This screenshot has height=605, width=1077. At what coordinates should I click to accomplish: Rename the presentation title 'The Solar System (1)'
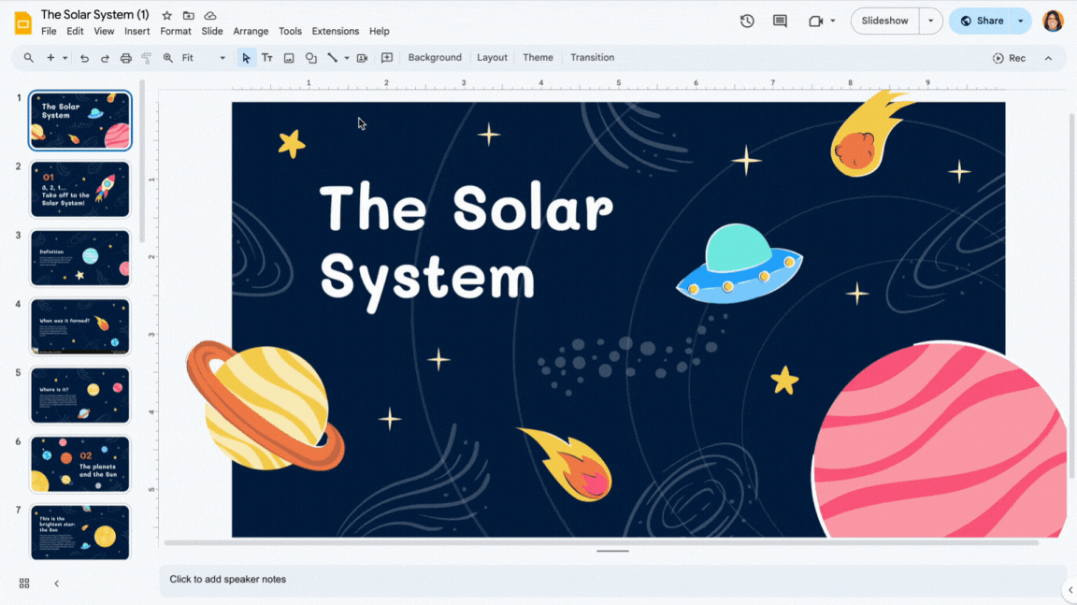click(94, 14)
